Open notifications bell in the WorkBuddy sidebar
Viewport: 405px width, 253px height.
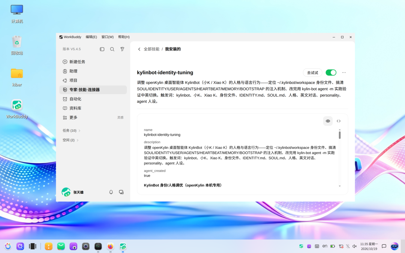point(111,192)
